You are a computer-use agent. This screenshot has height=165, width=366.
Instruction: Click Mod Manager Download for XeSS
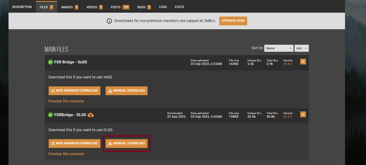pyautogui.click(x=75, y=91)
